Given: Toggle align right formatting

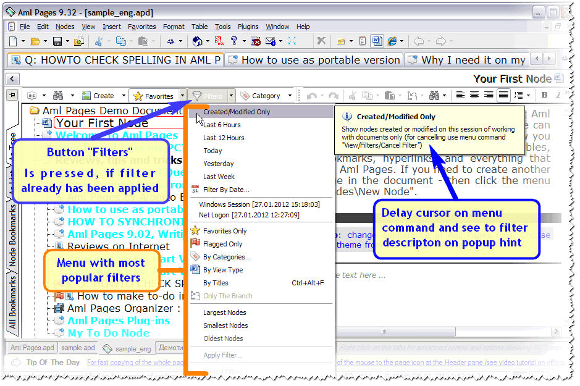Looking at the screenshot, I should coord(489,95).
